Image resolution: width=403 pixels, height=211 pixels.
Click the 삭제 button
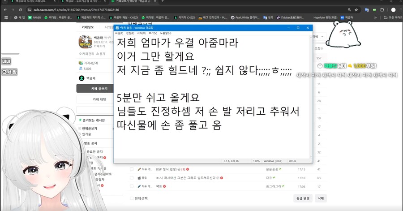point(321,198)
